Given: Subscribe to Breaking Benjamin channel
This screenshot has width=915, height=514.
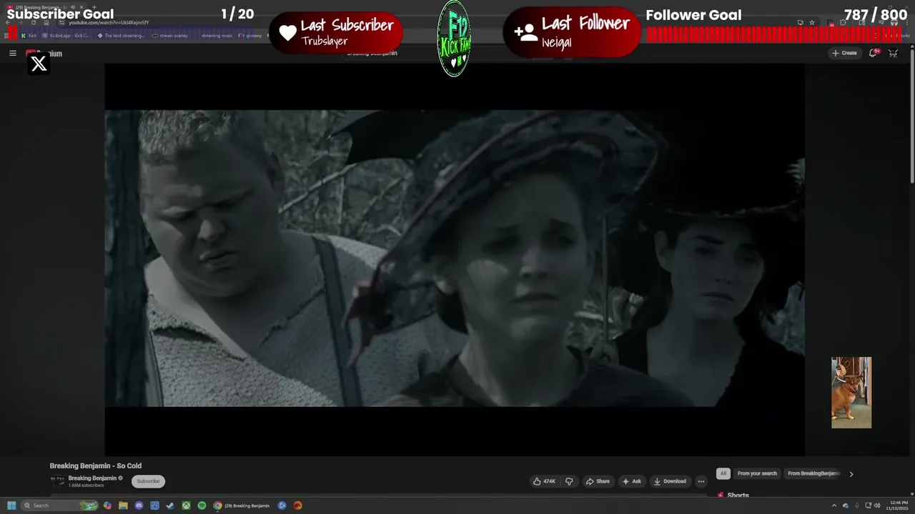Looking at the screenshot, I should click(x=148, y=481).
